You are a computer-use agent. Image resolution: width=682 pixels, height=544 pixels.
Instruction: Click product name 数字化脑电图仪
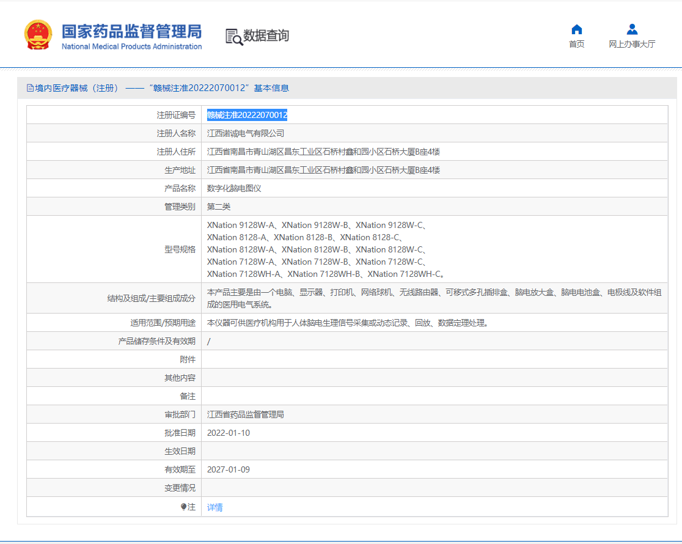tap(234, 188)
